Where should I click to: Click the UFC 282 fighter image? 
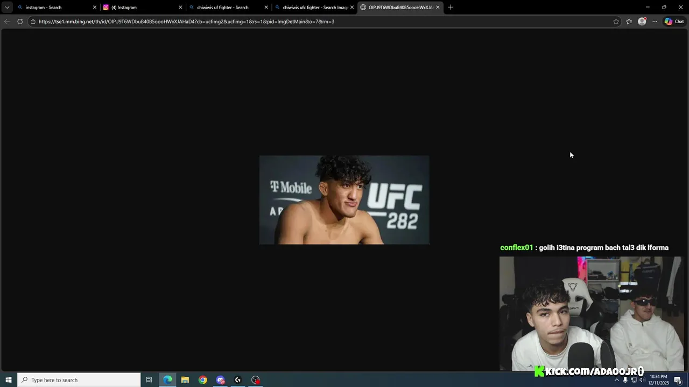pos(344,200)
